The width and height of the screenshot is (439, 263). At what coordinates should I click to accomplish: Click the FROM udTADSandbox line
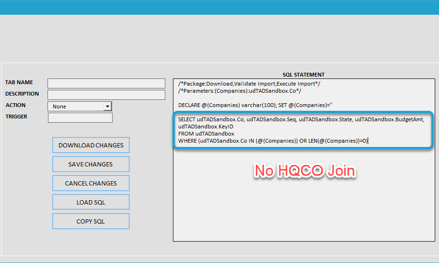tap(206, 134)
